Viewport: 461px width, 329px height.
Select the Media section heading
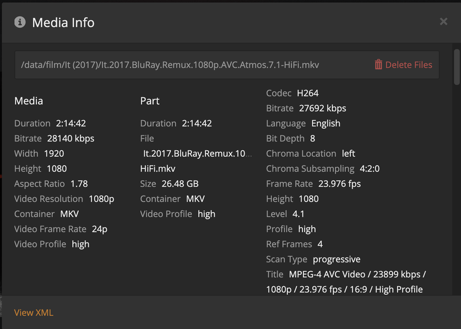pyautogui.click(x=29, y=101)
